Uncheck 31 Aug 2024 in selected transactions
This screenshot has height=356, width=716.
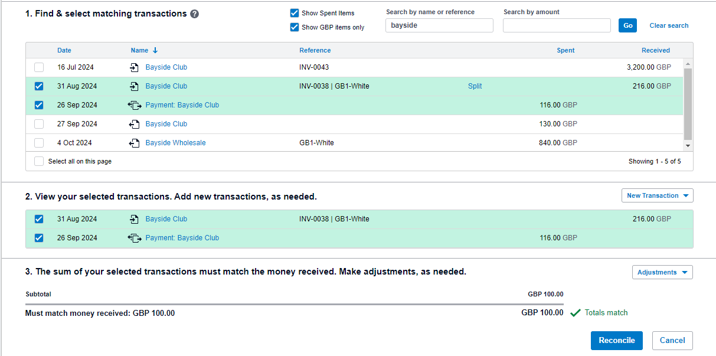point(39,219)
